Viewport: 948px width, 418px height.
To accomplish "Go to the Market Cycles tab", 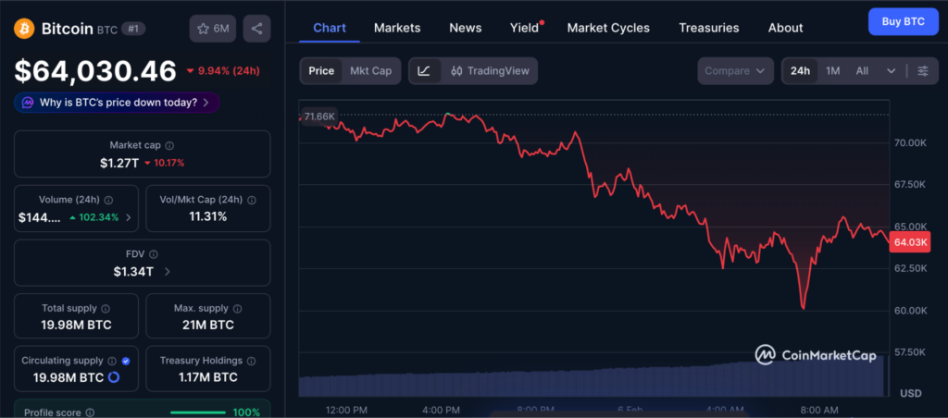I will tap(608, 28).
